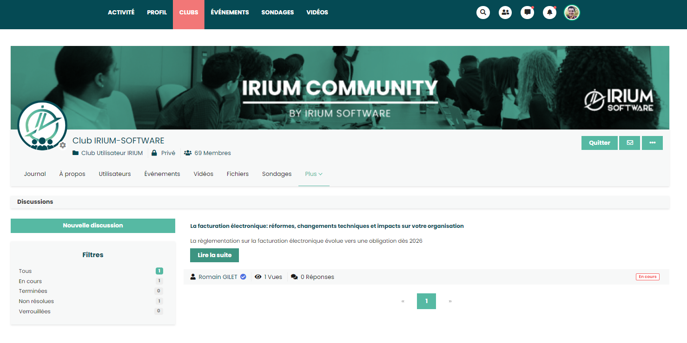Viewport: 687px width, 343px height.
Task: Open the search icon in top bar
Action: pos(483,13)
